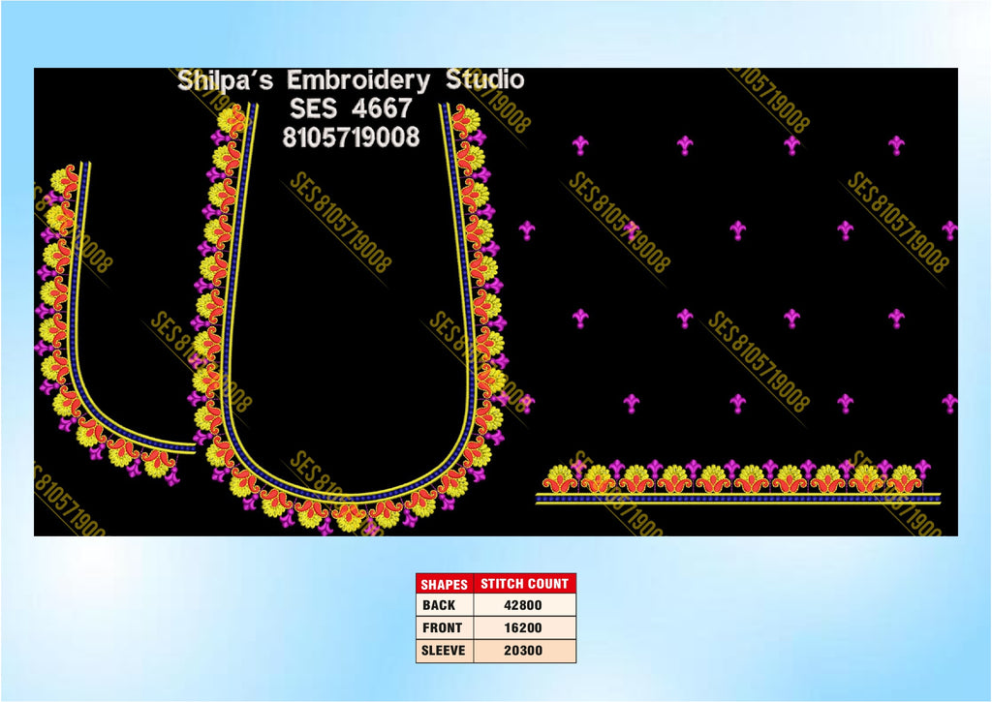
Task: Click the STITCH COUNT table header
Action: click(x=524, y=584)
